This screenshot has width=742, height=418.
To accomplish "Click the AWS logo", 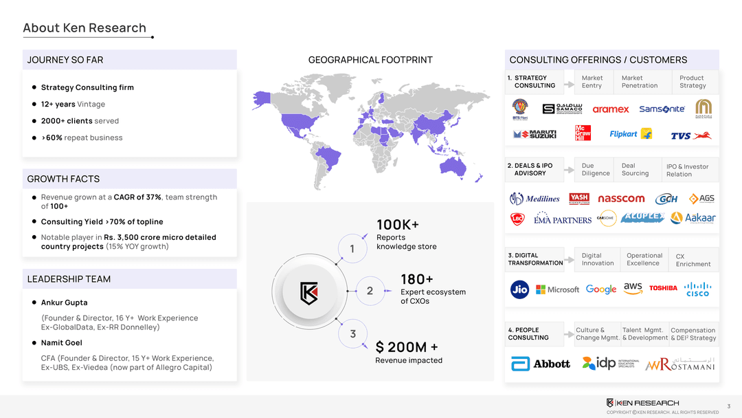I will point(633,289).
